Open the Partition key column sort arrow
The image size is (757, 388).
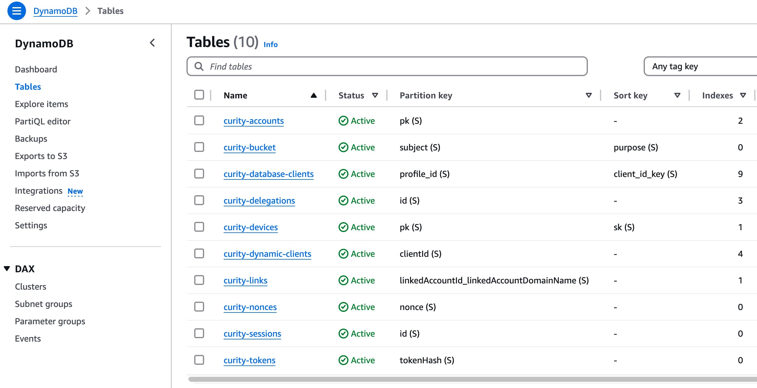(x=589, y=95)
